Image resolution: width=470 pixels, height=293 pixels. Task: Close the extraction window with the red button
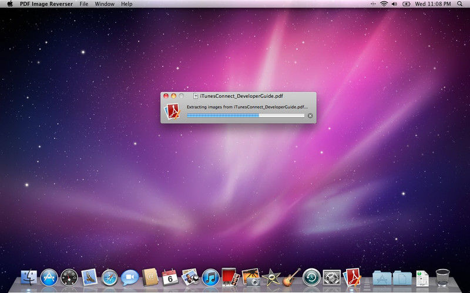tap(166, 96)
